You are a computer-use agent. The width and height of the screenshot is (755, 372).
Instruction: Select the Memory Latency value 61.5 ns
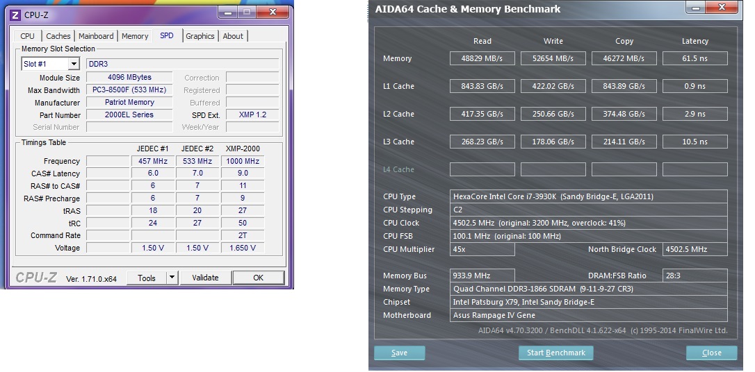point(695,58)
